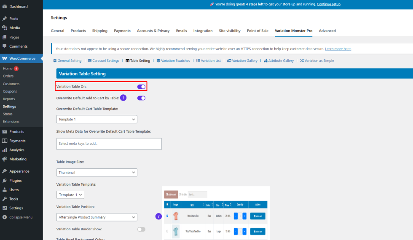Screen dimensions: 413x240
Task: Open the Emails tab
Action: (182, 31)
